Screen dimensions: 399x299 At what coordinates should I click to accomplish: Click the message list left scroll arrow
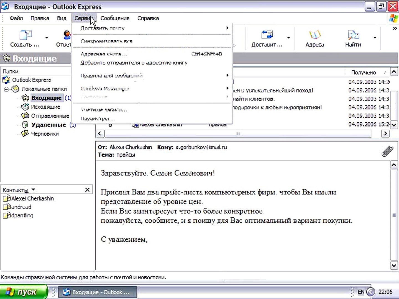100,134
